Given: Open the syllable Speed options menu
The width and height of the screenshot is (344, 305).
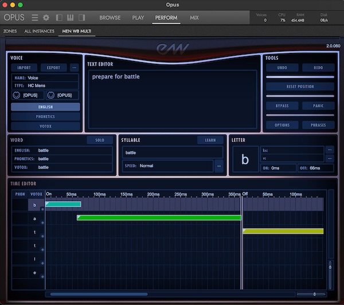Looking at the screenshot, I should tap(218, 166).
